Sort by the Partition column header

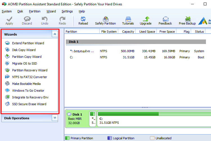click(x=82, y=32)
